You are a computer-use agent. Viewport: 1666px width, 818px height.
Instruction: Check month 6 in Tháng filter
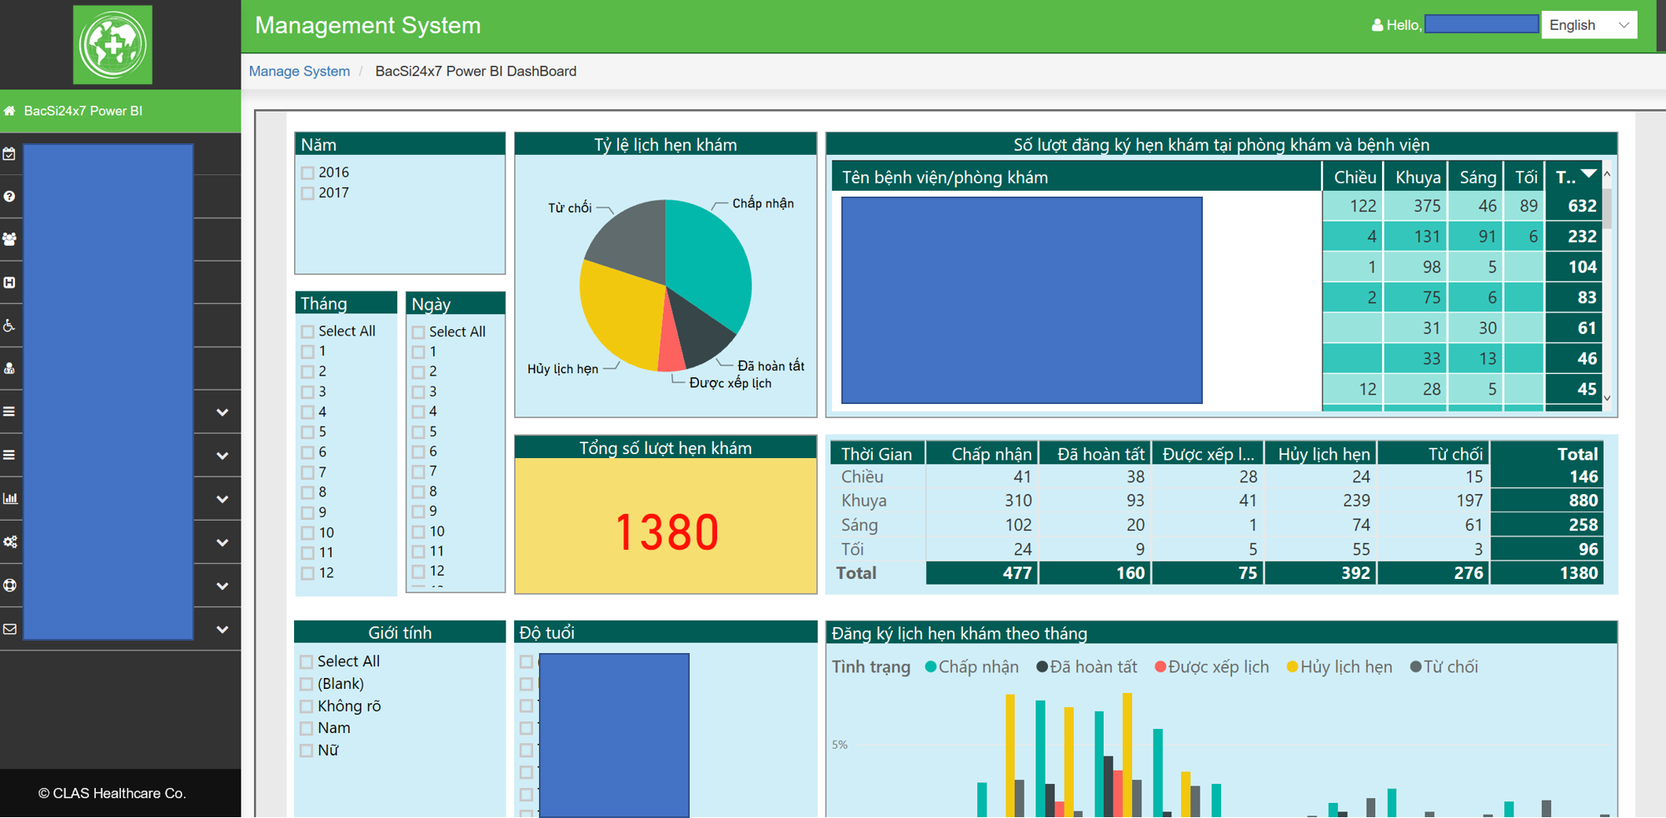tap(307, 452)
